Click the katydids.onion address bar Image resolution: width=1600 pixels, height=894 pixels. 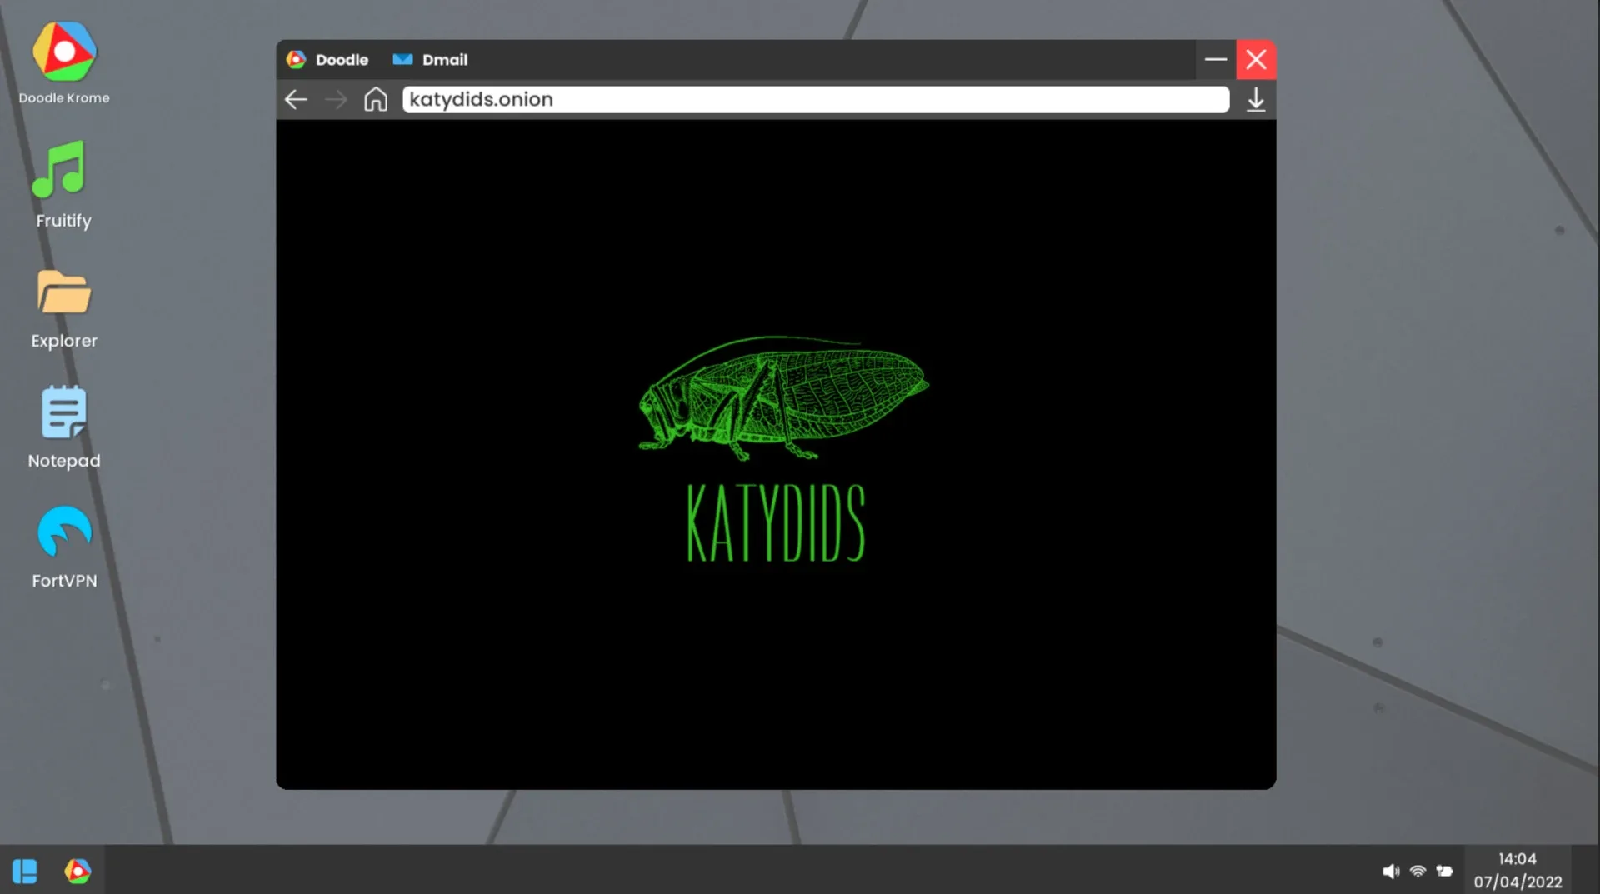click(x=814, y=100)
